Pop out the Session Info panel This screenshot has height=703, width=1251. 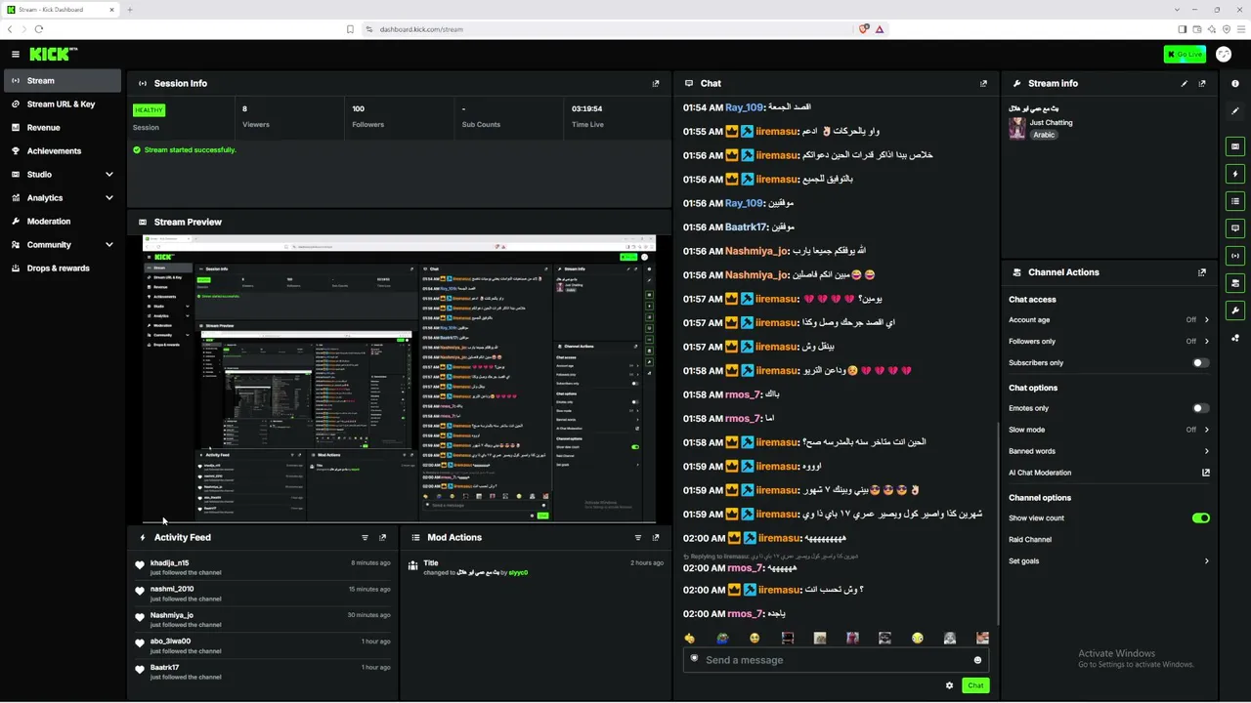pos(656,84)
